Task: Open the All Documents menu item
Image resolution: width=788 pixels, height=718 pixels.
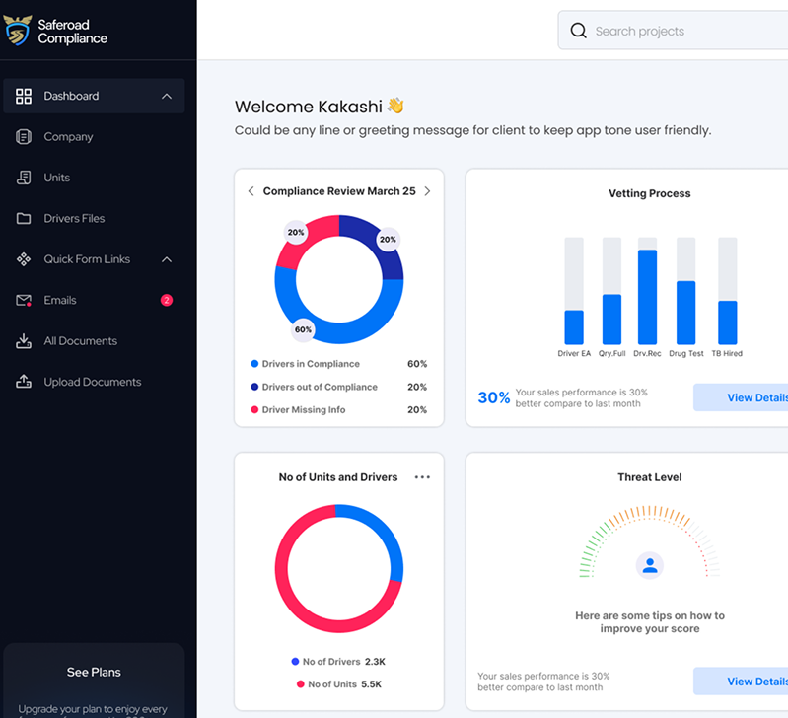Action: pyautogui.click(x=80, y=341)
